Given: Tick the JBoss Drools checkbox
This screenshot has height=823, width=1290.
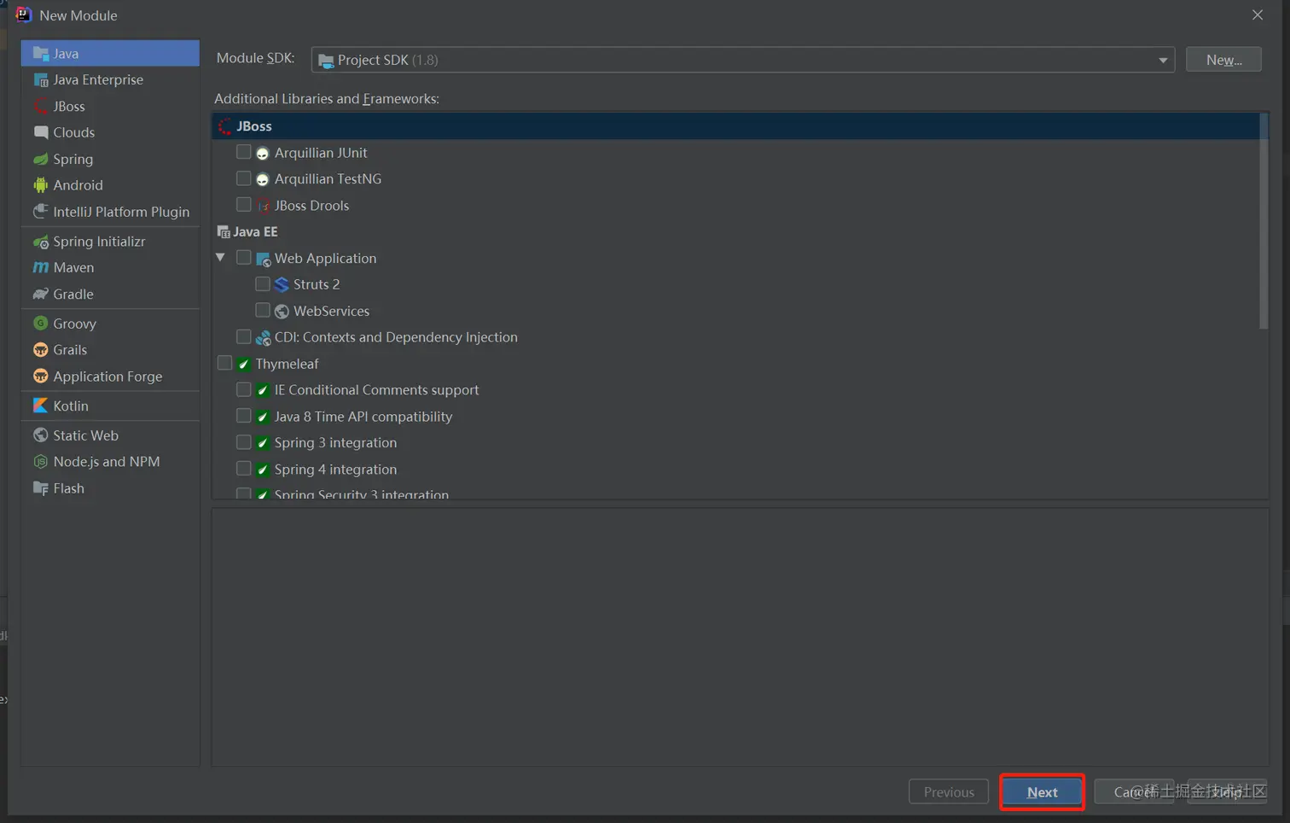Looking at the screenshot, I should coord(244,205).
